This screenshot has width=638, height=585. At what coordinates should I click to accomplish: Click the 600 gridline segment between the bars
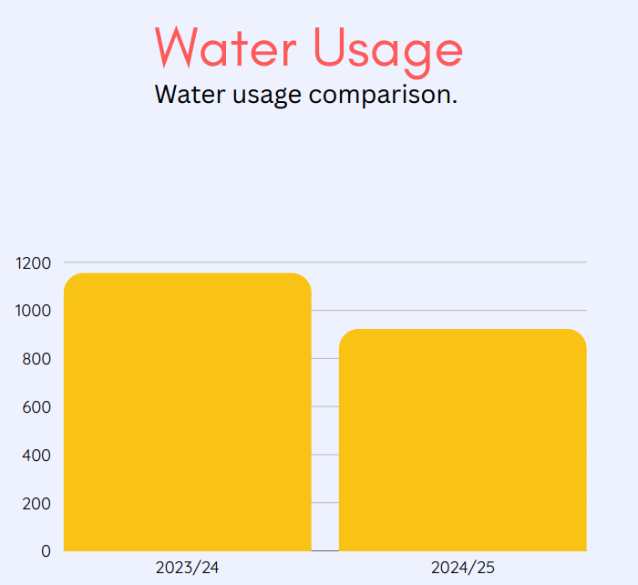click(x=324, y=406)
